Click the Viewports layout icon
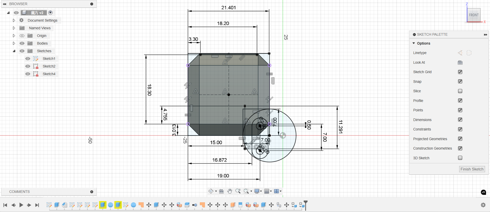 276,191
